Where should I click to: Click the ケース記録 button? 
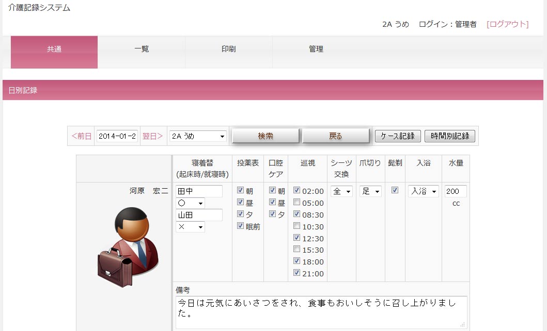pos(398,136)
